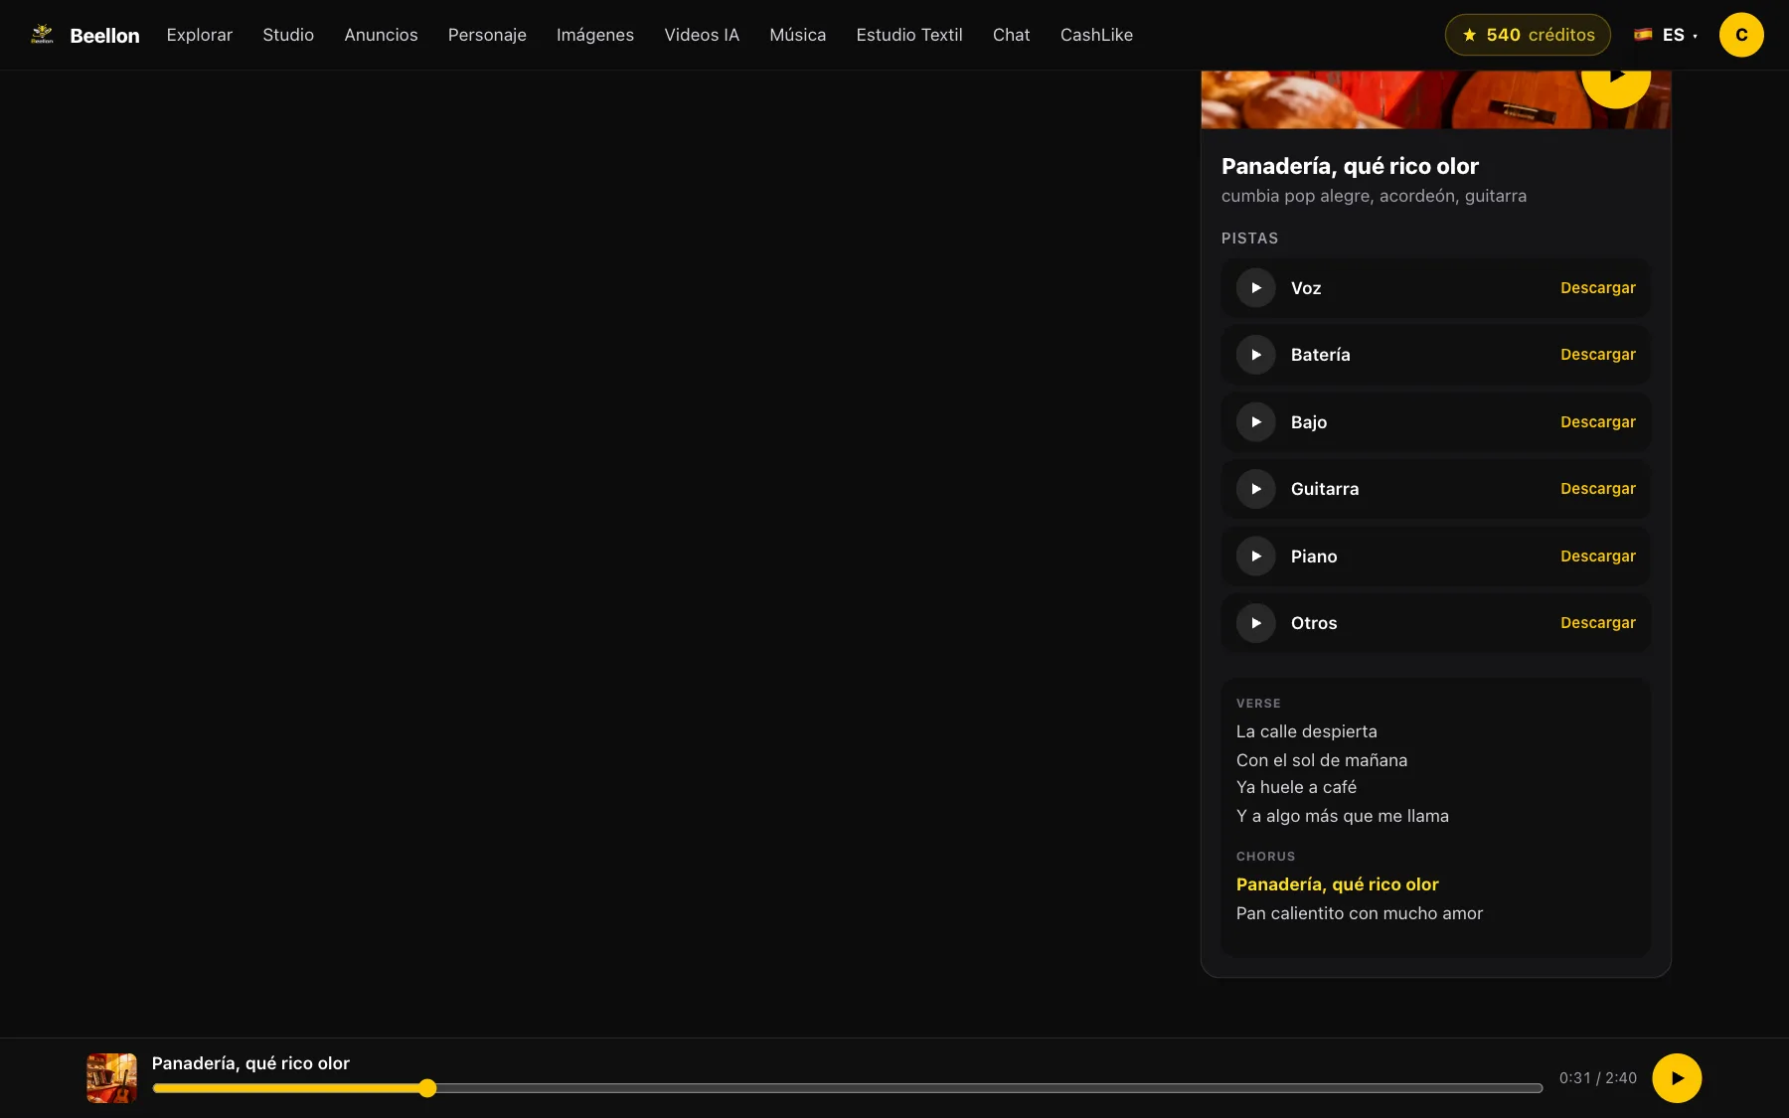Click the Beellon bee logo

[42, 35]
